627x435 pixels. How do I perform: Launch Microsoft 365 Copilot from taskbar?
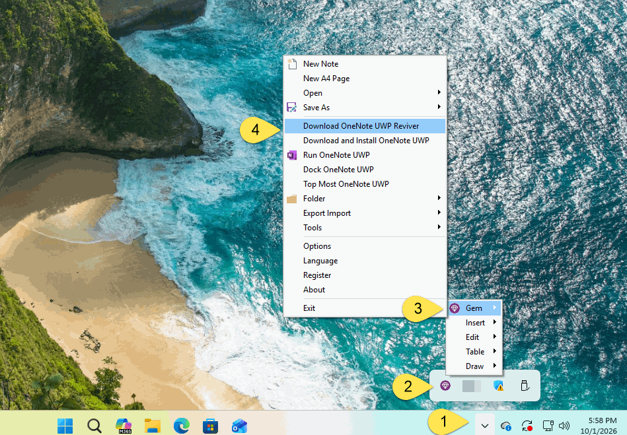[x=124, y=426]
